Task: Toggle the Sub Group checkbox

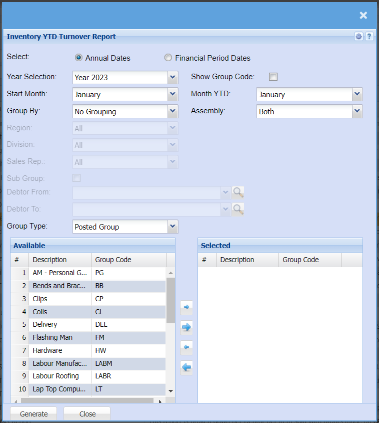Action: [76, 178]
